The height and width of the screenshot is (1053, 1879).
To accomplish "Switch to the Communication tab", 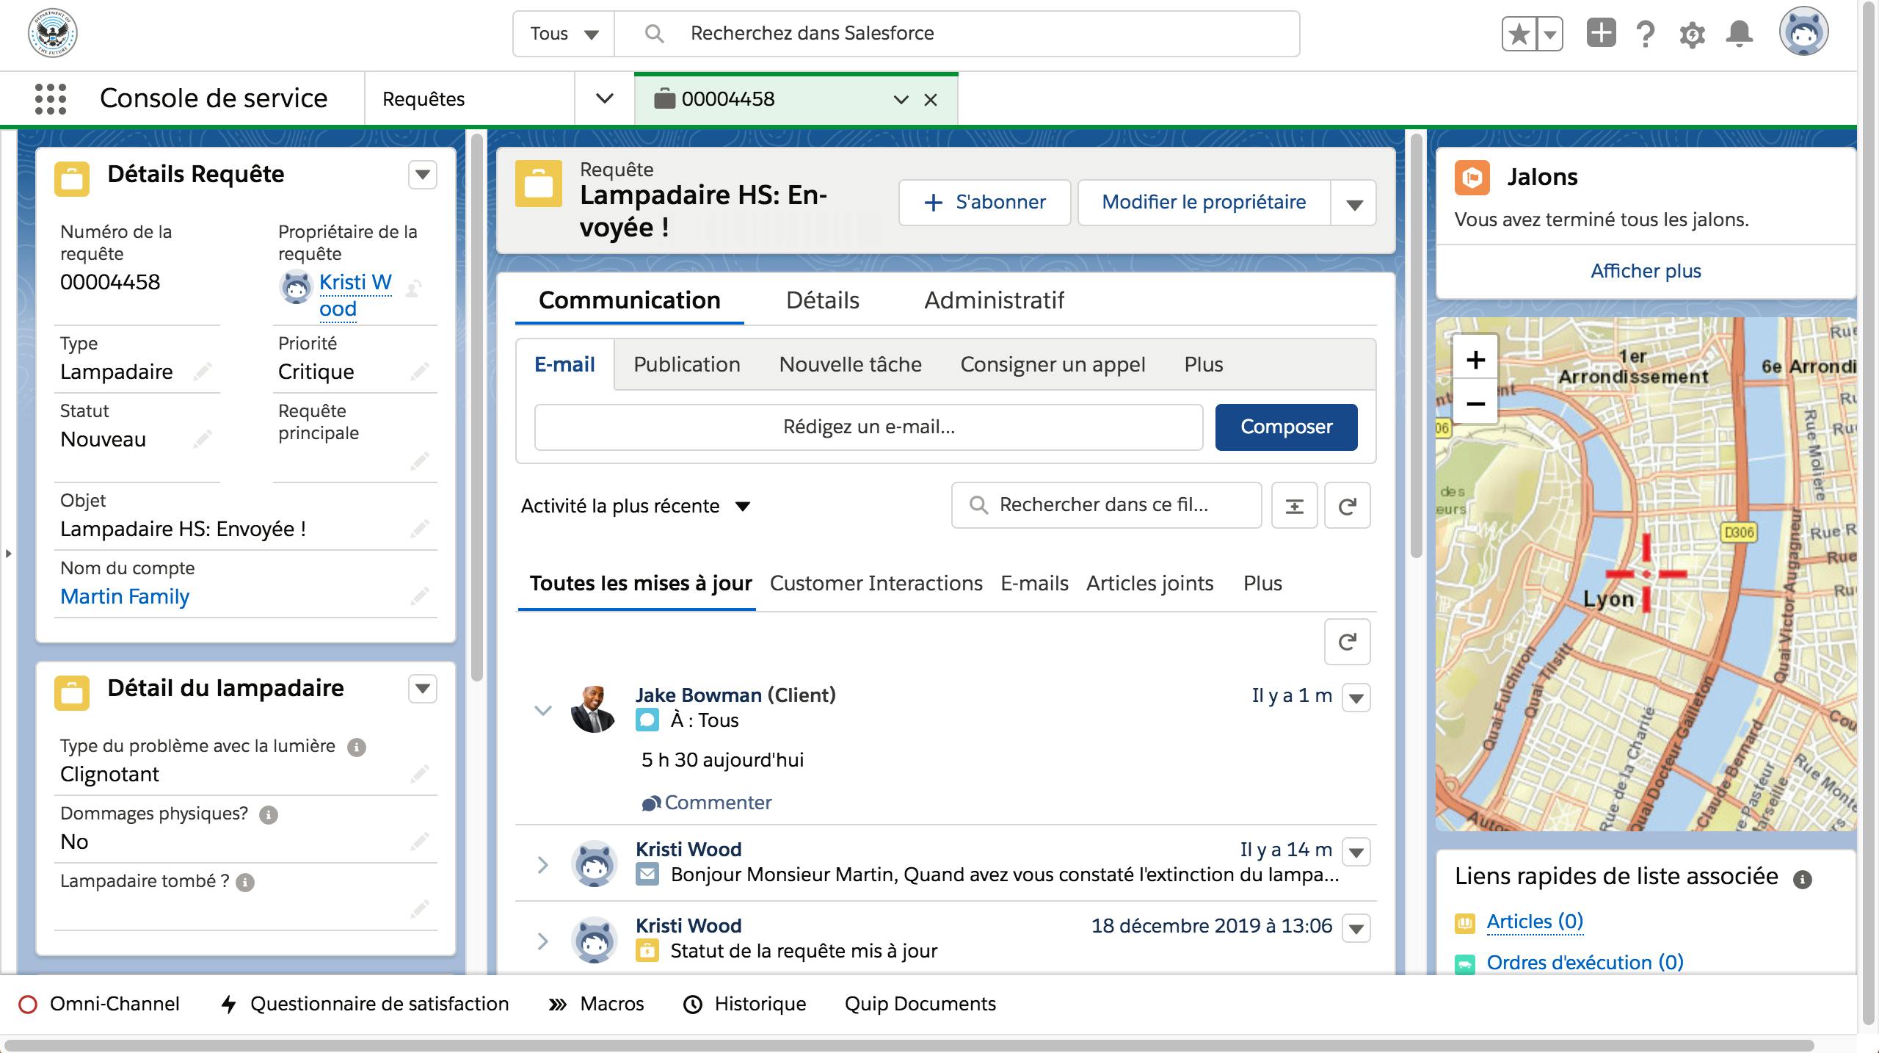I will (630, 300).
